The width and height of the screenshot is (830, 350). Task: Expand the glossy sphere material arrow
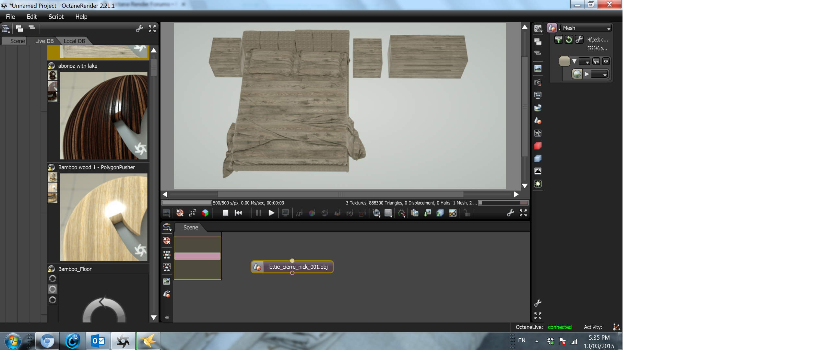587,74
